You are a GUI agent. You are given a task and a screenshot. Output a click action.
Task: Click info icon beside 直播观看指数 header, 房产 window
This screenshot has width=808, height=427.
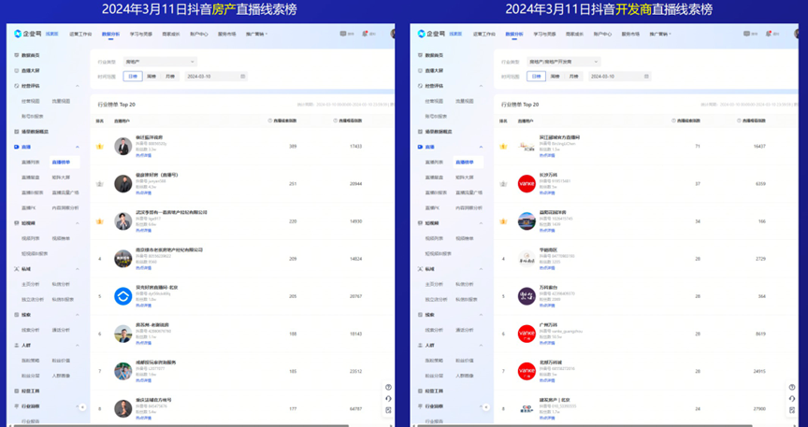335,121
